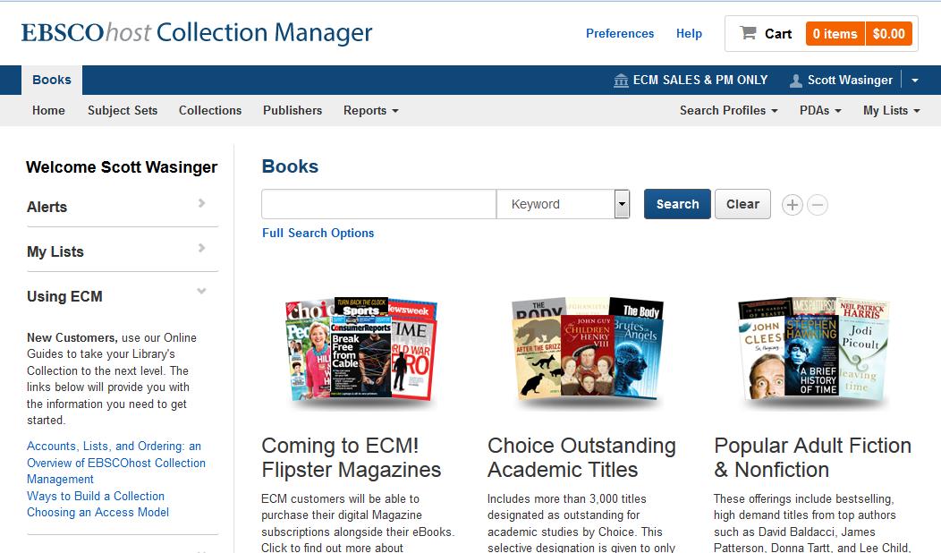Click the user profile silhouette icon

click(796, 81)
